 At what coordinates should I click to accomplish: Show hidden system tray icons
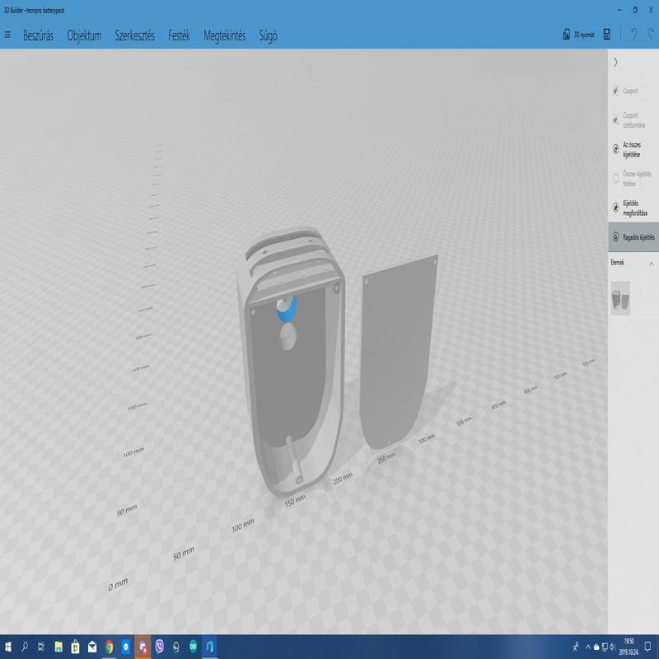click(x=588, y=647)
